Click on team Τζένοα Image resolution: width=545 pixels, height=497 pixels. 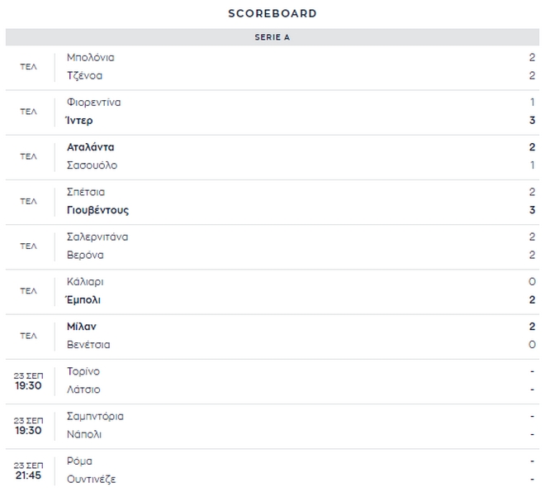click(84, 76)
